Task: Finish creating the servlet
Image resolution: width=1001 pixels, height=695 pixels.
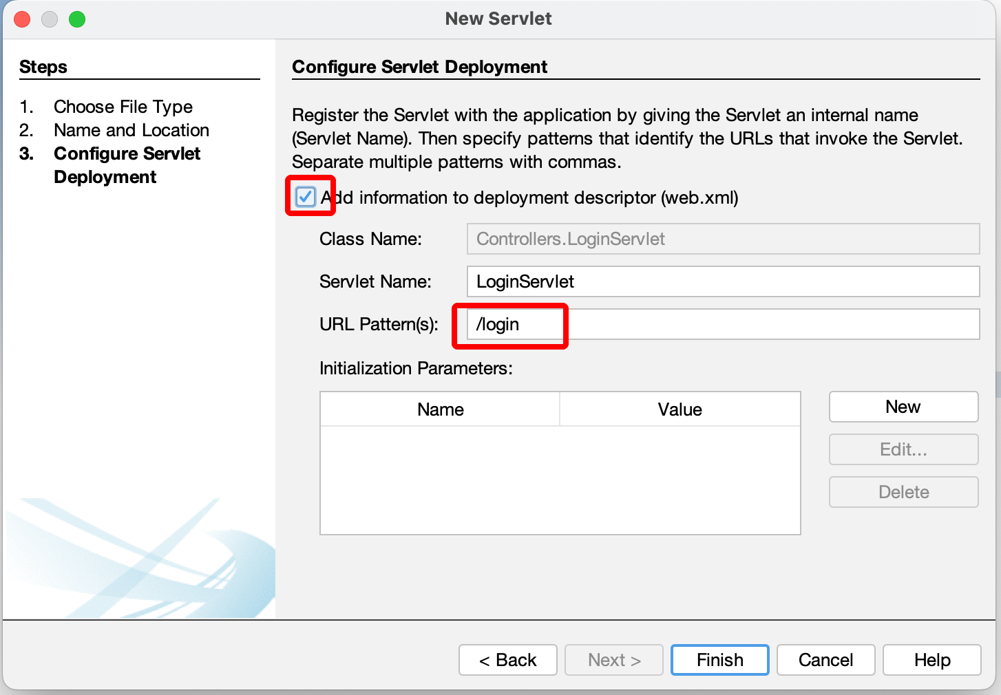Action: point(720,660)
